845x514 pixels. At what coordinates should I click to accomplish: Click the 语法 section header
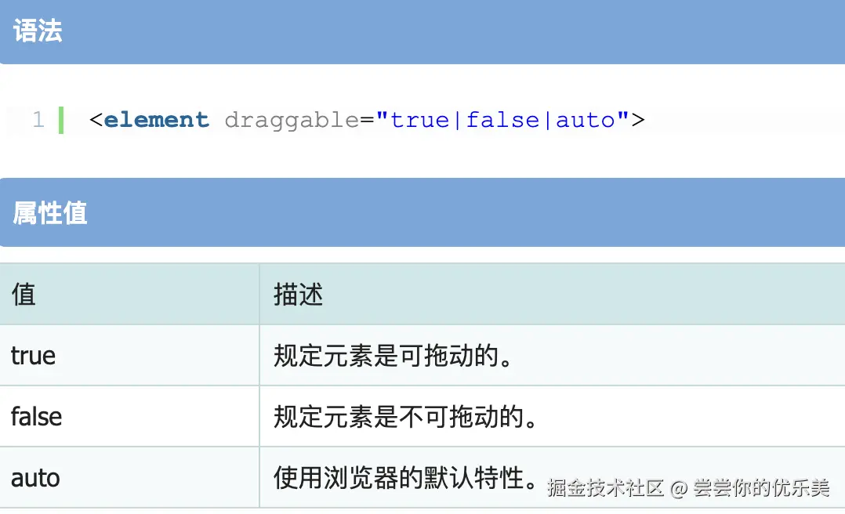38,31
